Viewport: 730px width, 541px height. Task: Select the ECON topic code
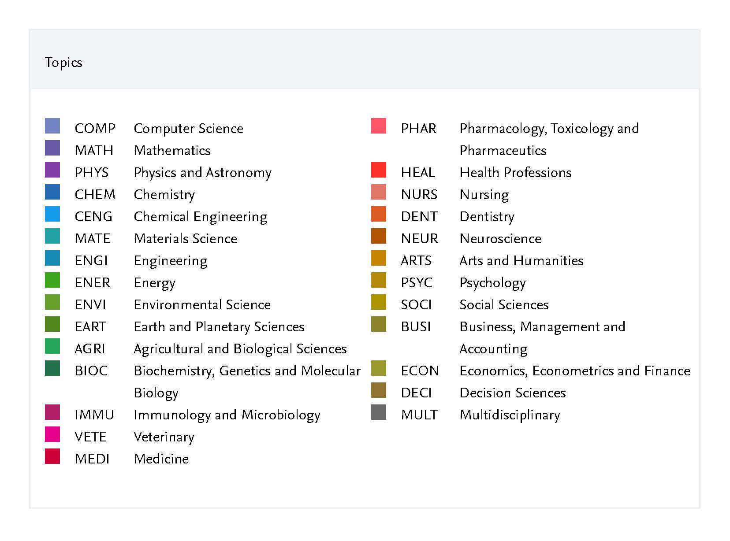tap(420, 371)
